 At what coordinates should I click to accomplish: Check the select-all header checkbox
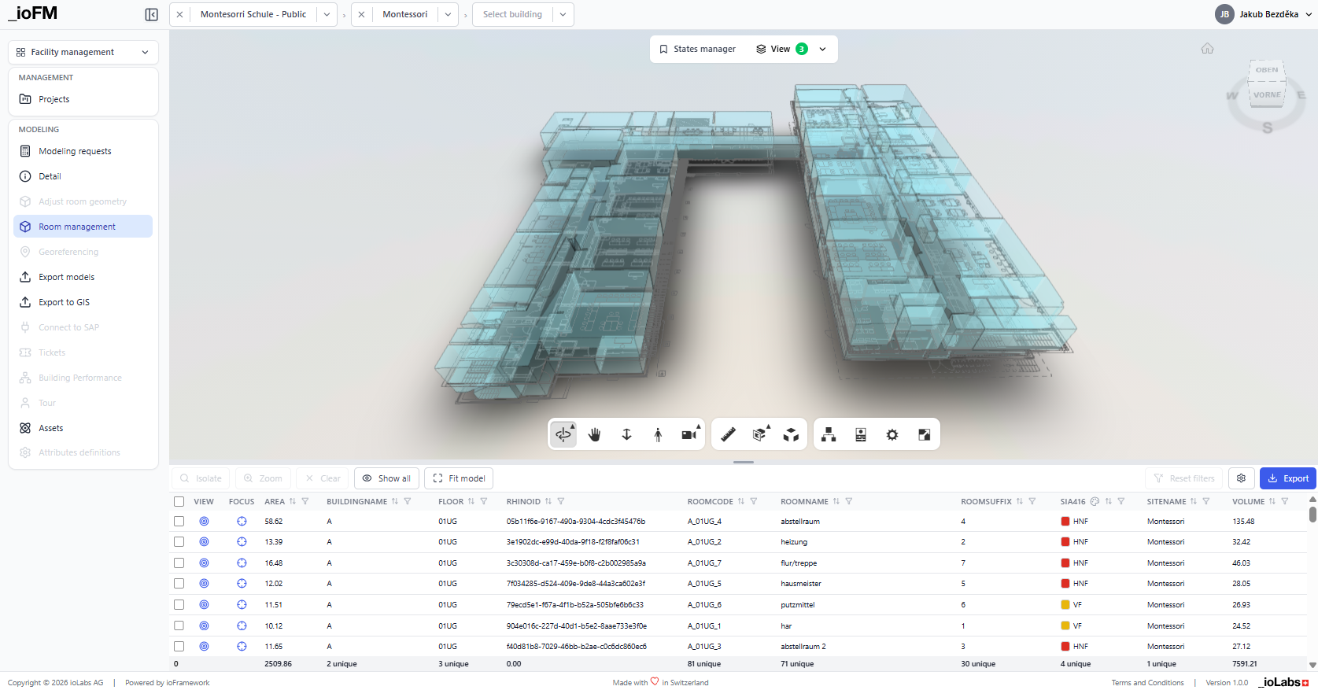tap(179, 501)
